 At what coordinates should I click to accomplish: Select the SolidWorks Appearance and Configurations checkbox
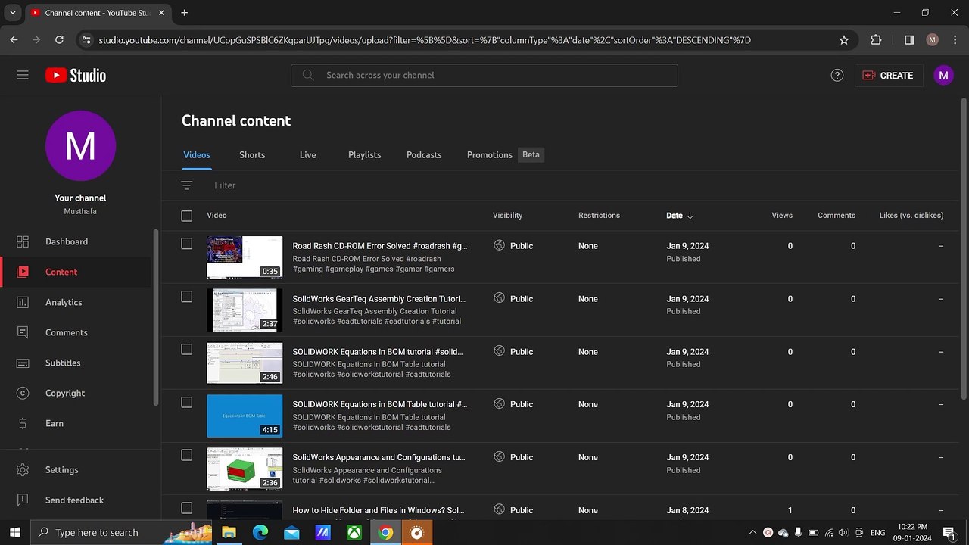(187, 455)
